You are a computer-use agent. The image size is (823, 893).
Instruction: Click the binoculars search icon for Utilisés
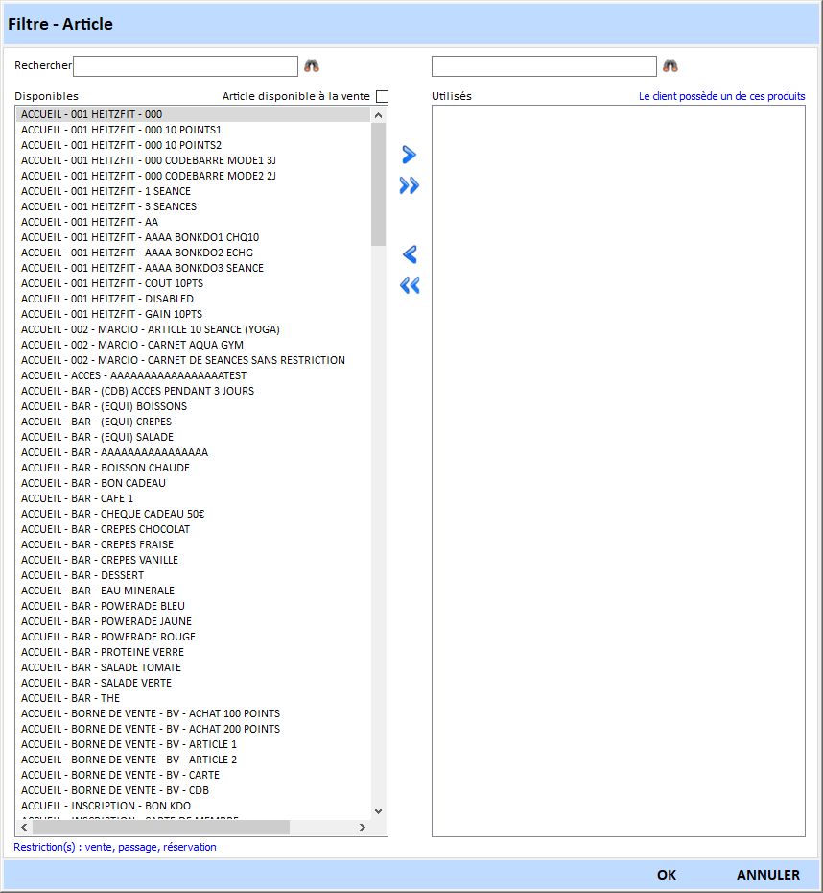pos(670,66)
